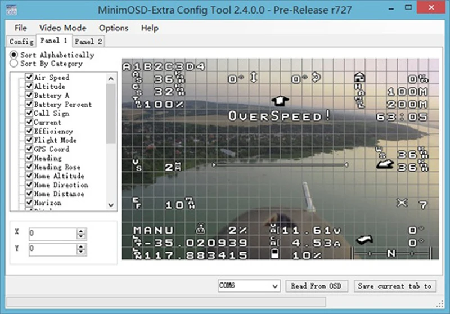This screenshot has height=314, width=450.
Task: Select Sort Alphabetically radio button
Action: 13,55
